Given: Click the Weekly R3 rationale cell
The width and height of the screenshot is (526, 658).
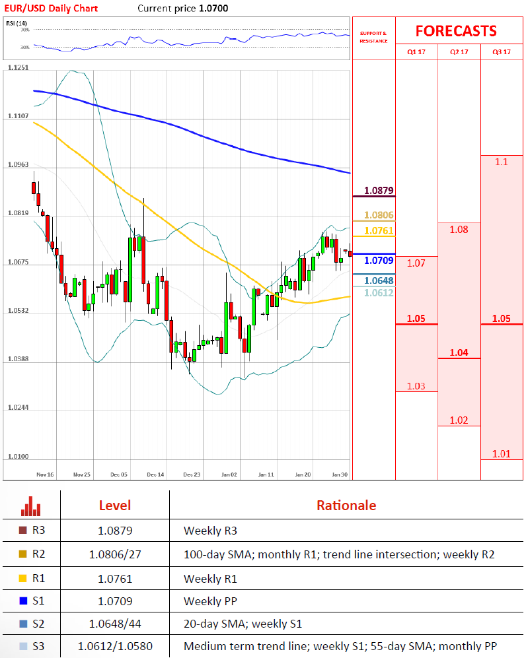Looking at the screenshot, I should [211, 531].
